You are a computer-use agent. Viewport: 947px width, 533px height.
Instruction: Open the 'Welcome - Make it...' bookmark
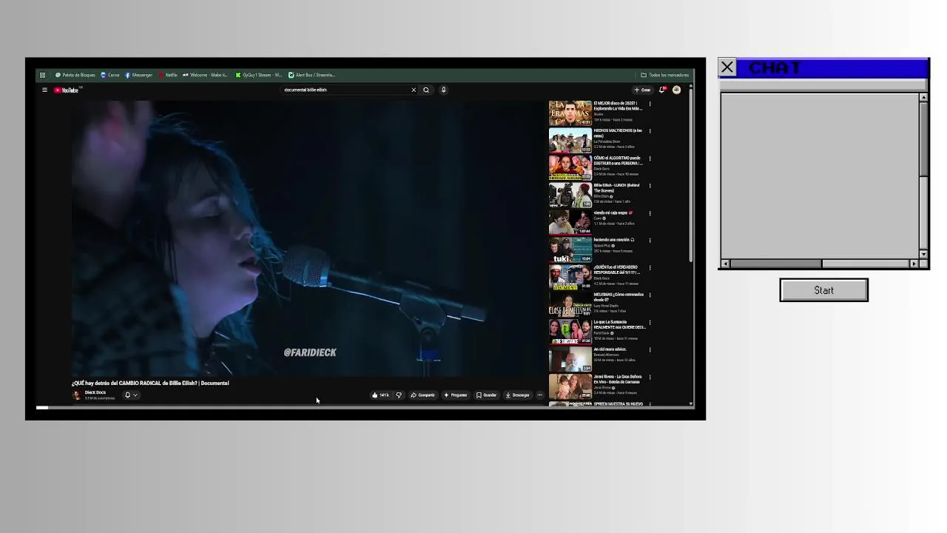206,75
